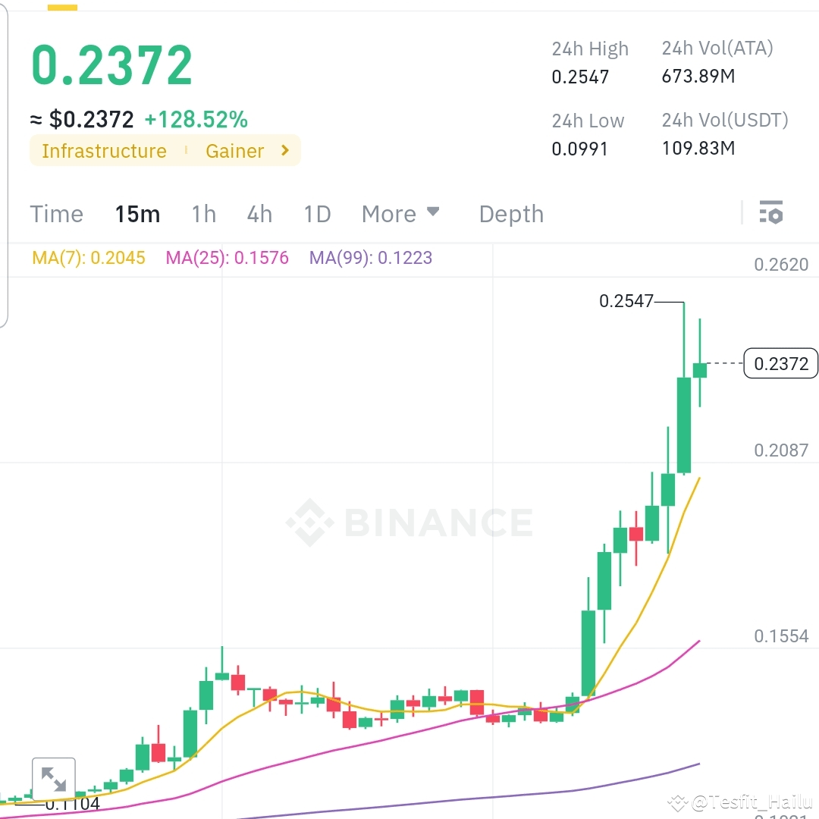Open the Depth view
Viewport: 819px width, 819px height.
pos(511,214)
